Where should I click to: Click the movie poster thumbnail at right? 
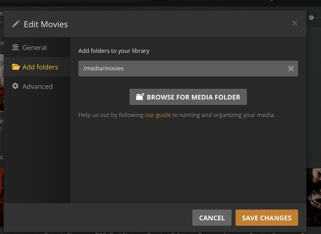(314, 197)
